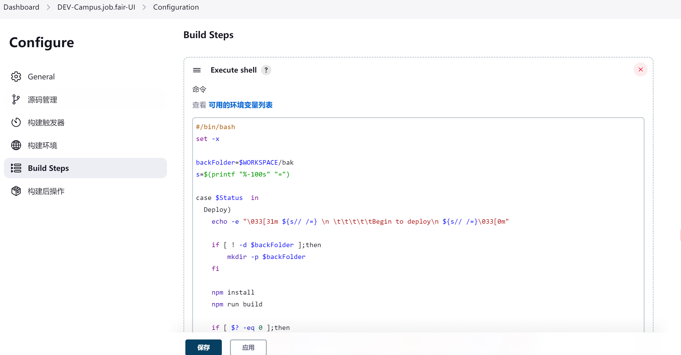Open 可用的环境变量列表 link
681x355 pixels.
pyautogui.click(x=240, y=105)
